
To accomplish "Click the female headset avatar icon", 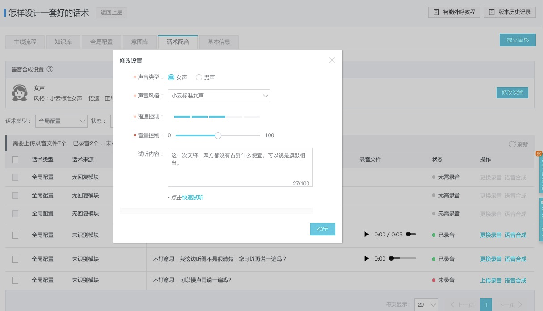I will [19, 93].
